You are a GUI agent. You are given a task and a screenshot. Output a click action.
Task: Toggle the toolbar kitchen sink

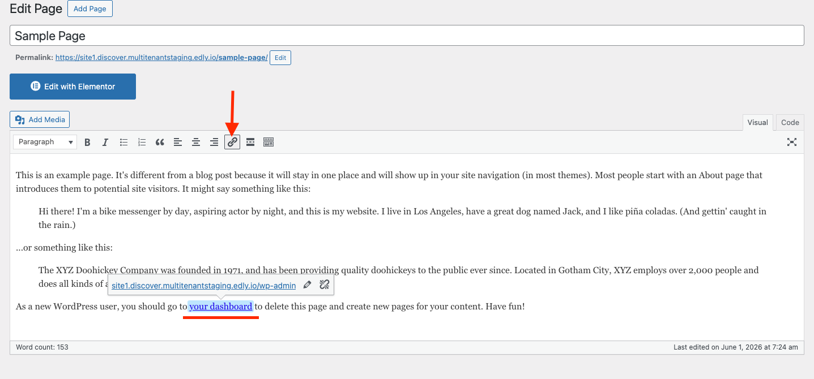tap(269, 142)
